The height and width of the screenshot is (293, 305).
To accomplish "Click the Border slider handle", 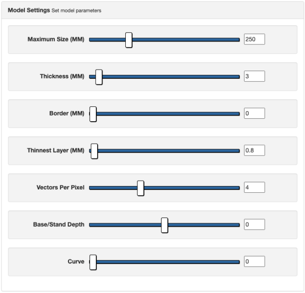I will (x=93, y=114).
